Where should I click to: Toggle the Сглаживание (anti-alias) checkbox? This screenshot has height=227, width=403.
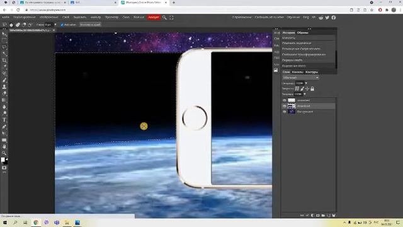(x=62, y=25)
